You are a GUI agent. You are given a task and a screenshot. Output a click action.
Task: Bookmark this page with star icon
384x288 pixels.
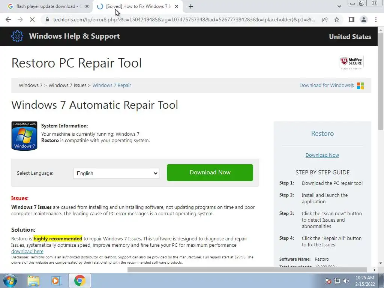pos(337,19)
